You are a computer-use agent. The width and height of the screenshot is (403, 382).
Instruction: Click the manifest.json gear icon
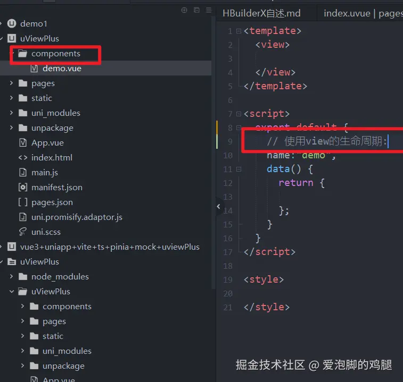(x=23, y=187)
